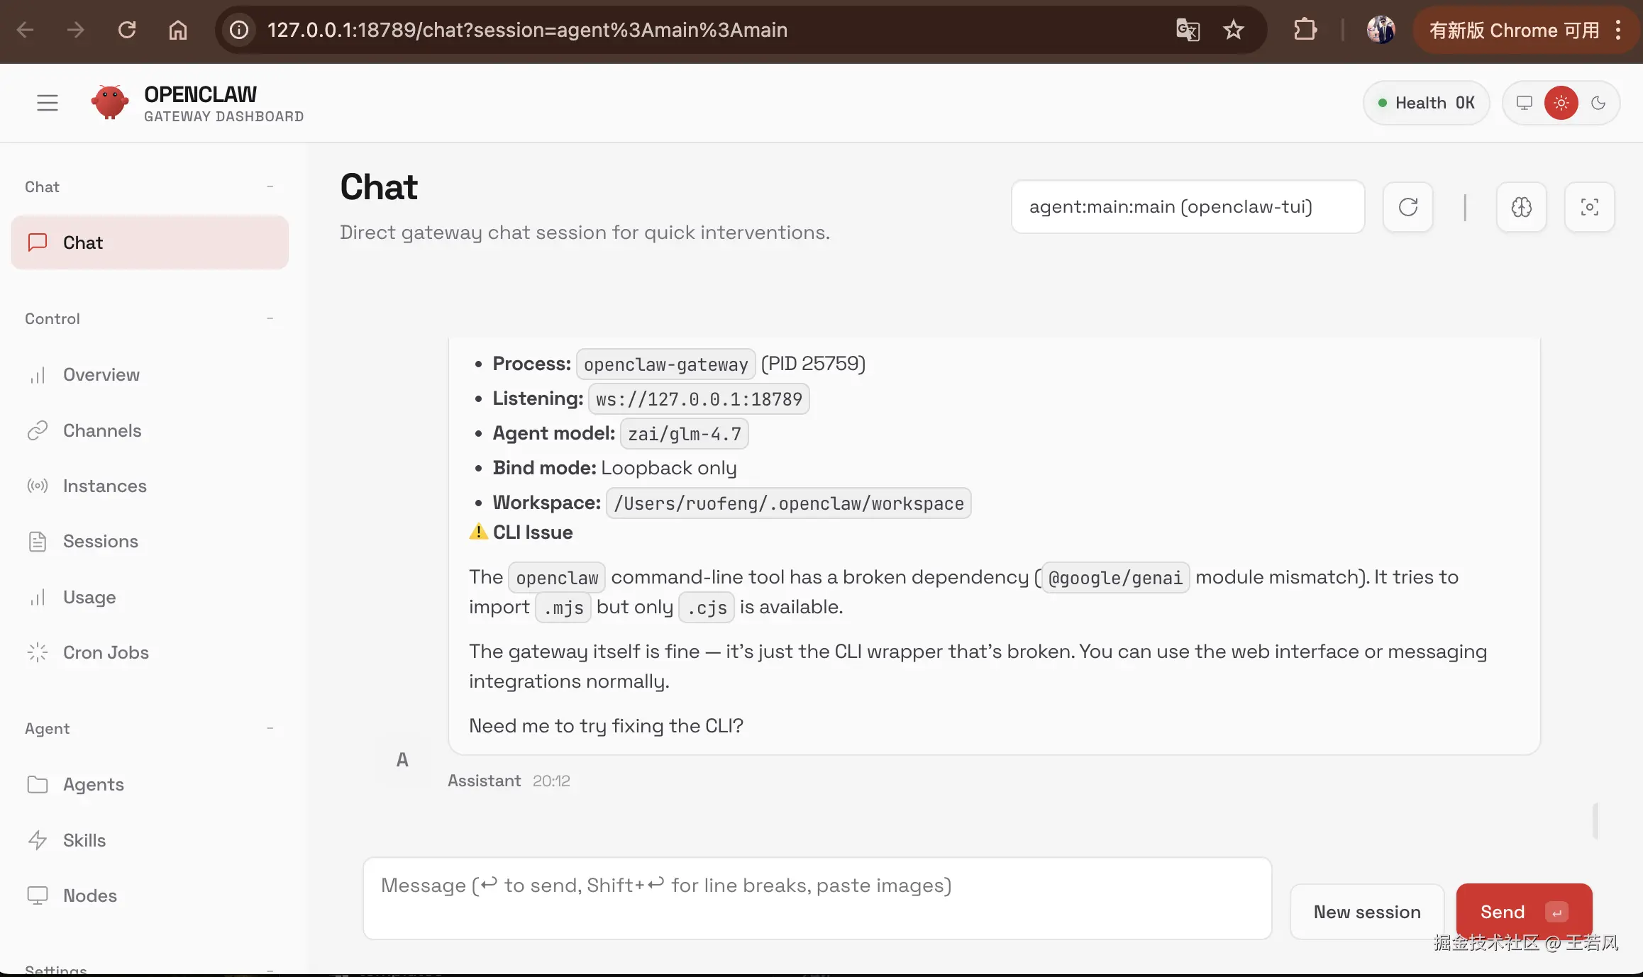Collapse the Agent sidebar section
The image size is (1643, 977).
pos(270,728)
